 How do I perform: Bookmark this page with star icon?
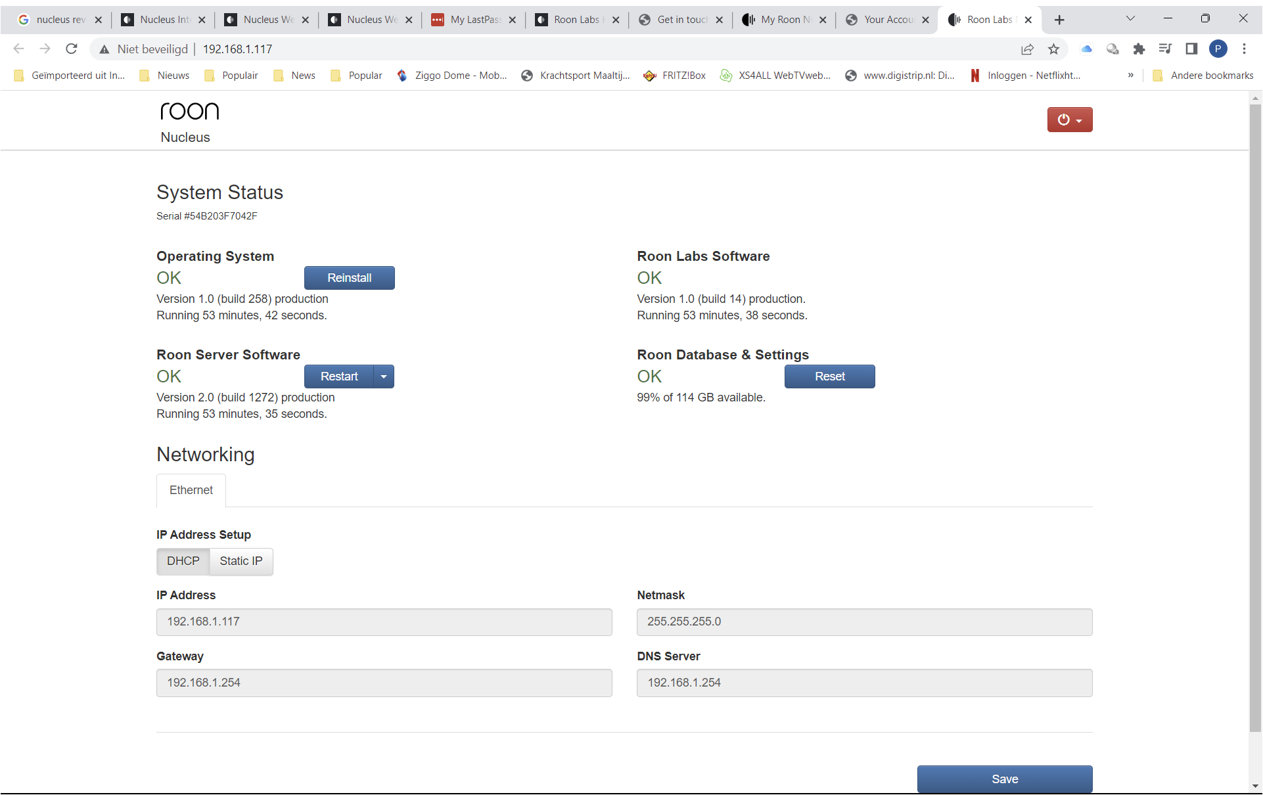pos(1053,49)
